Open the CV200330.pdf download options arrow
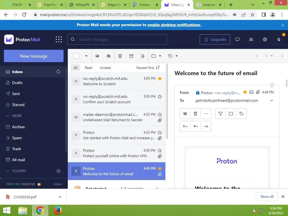The width and height of the screenshot is (288, 216). [x=60, y=197]
